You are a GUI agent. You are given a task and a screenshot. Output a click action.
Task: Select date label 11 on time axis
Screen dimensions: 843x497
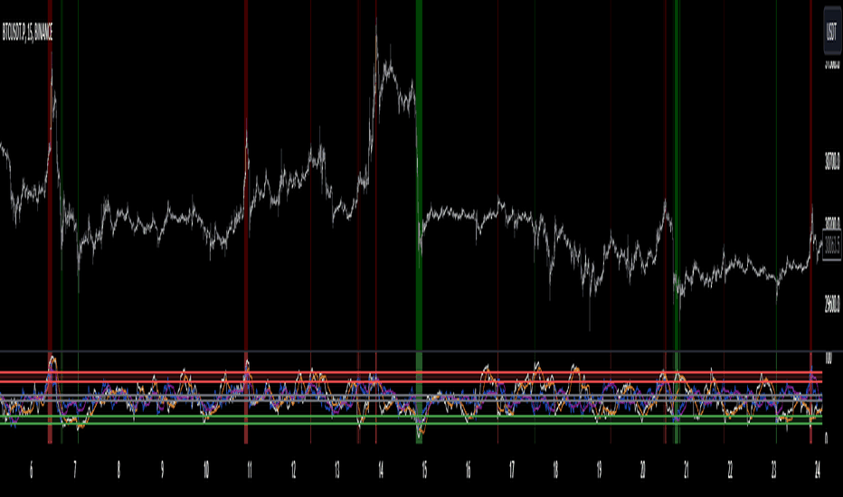coord(250,470)
